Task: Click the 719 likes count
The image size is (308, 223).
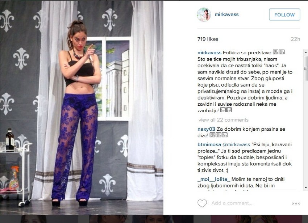Action: (208, 39)
